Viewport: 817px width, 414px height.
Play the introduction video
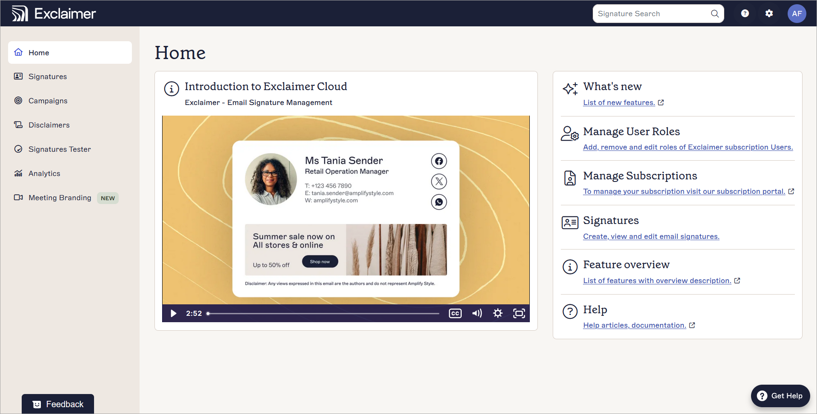174,314
